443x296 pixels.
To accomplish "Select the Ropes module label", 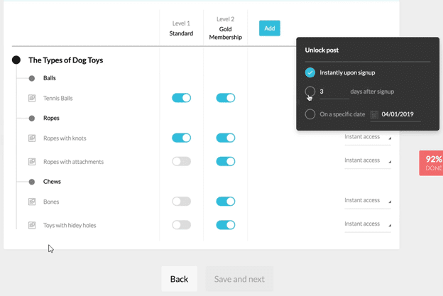I will [x=51, y=118].
